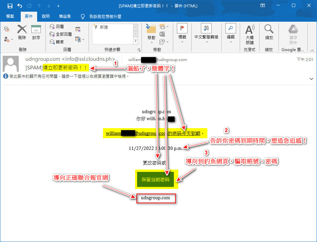The width and height of the screenshot is (317, 242).
Task: Open Ribbon Display Options in the title bar
Action: [x=262, y=6]
